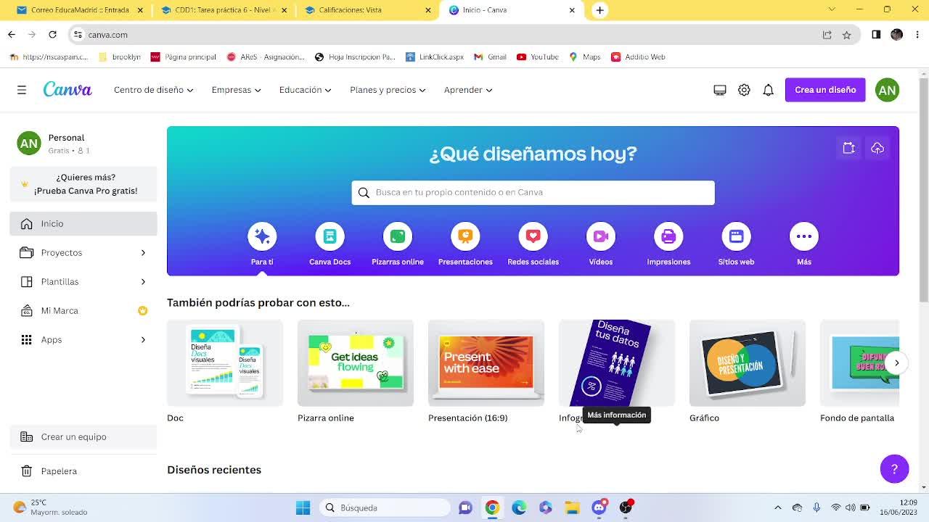The width and height of the screenshot is (929, 522).
Task: Expand Apps with its chevron arrow
Action: (x=143, y=339)
